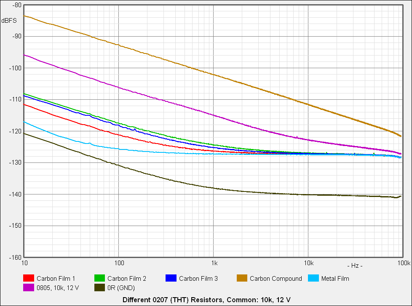
Task: Select the 'Carbon Film 1' legend label
Action: pyautogui.click(x=56, y=279)
